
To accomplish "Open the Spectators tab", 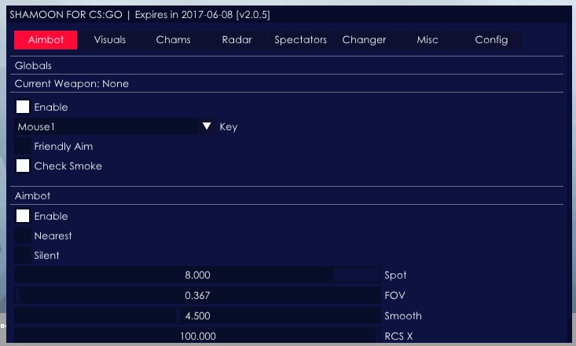I will click(300, 40).
